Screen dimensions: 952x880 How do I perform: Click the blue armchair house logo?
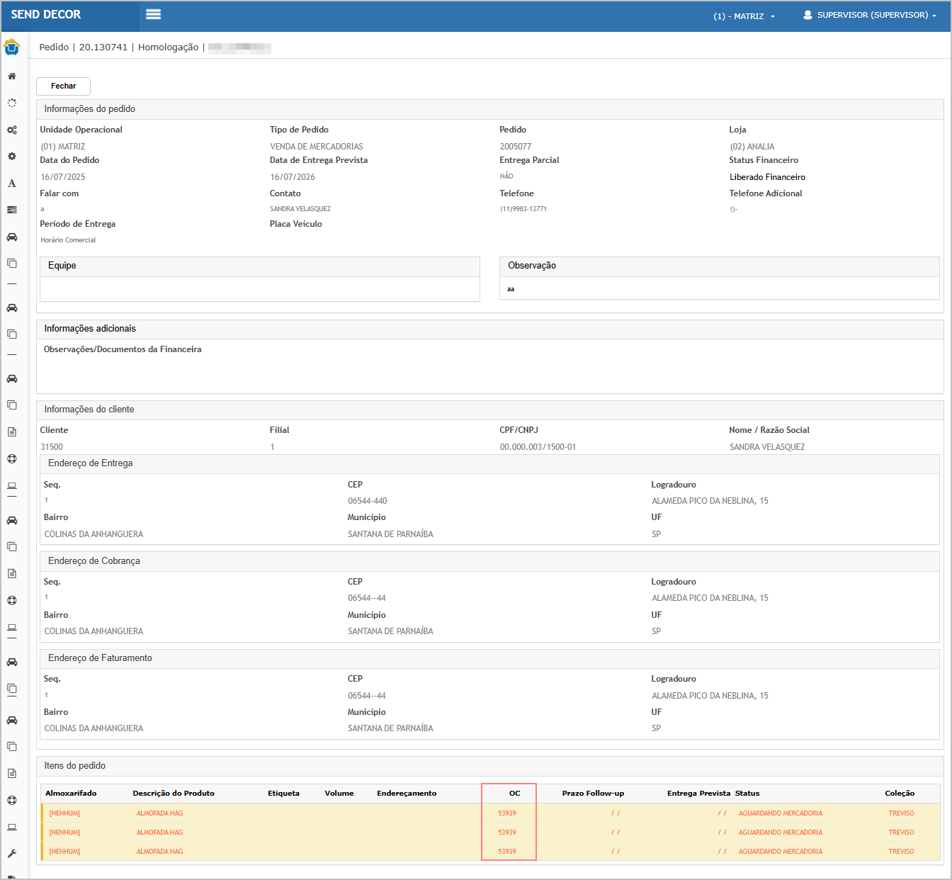[x=12, y=47]
